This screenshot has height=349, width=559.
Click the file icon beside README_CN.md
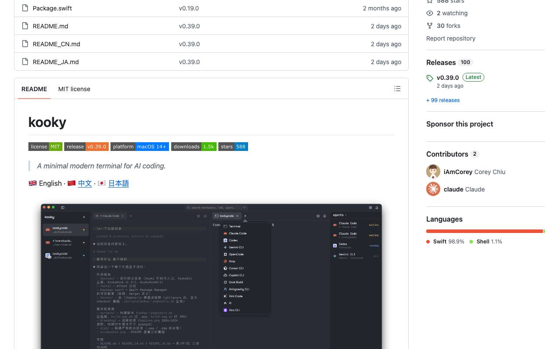pyautogui.click(x=25, y=44)
